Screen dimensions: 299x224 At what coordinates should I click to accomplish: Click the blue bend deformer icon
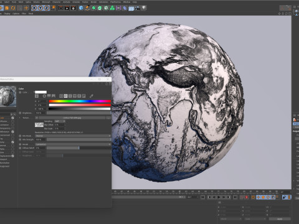pos(125,8)
